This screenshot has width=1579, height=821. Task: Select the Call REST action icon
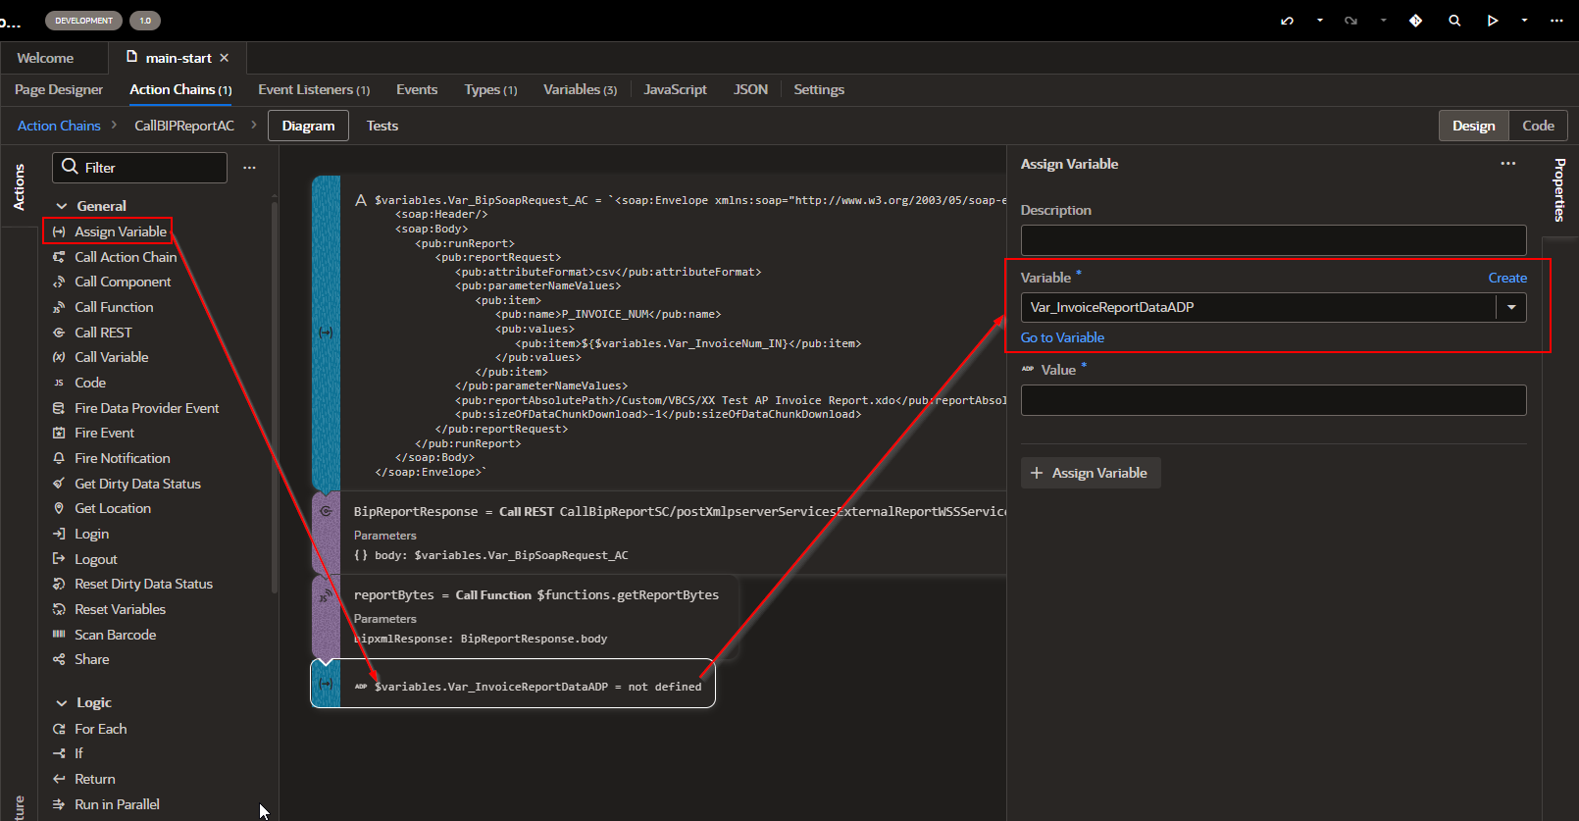click(x=59, y=333)
